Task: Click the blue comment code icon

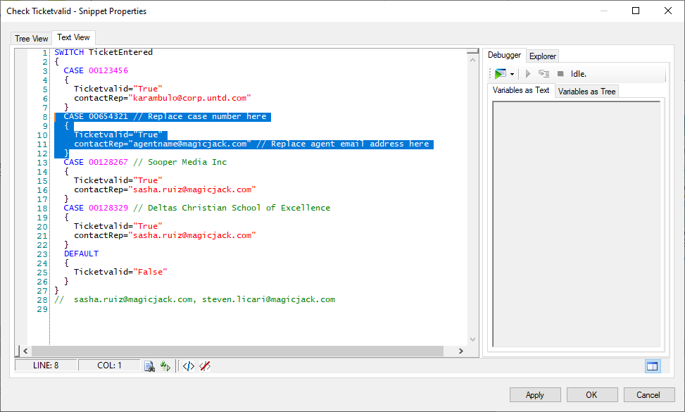Action: [x=188, y=366]
